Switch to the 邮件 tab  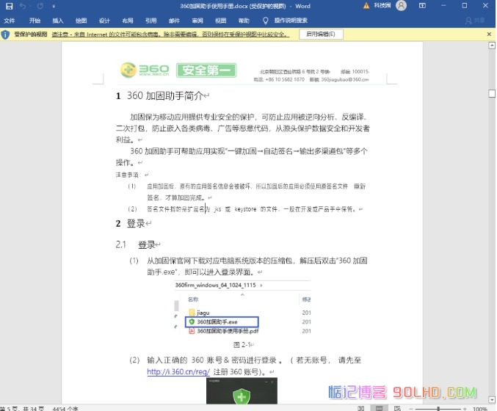[174, 21]
